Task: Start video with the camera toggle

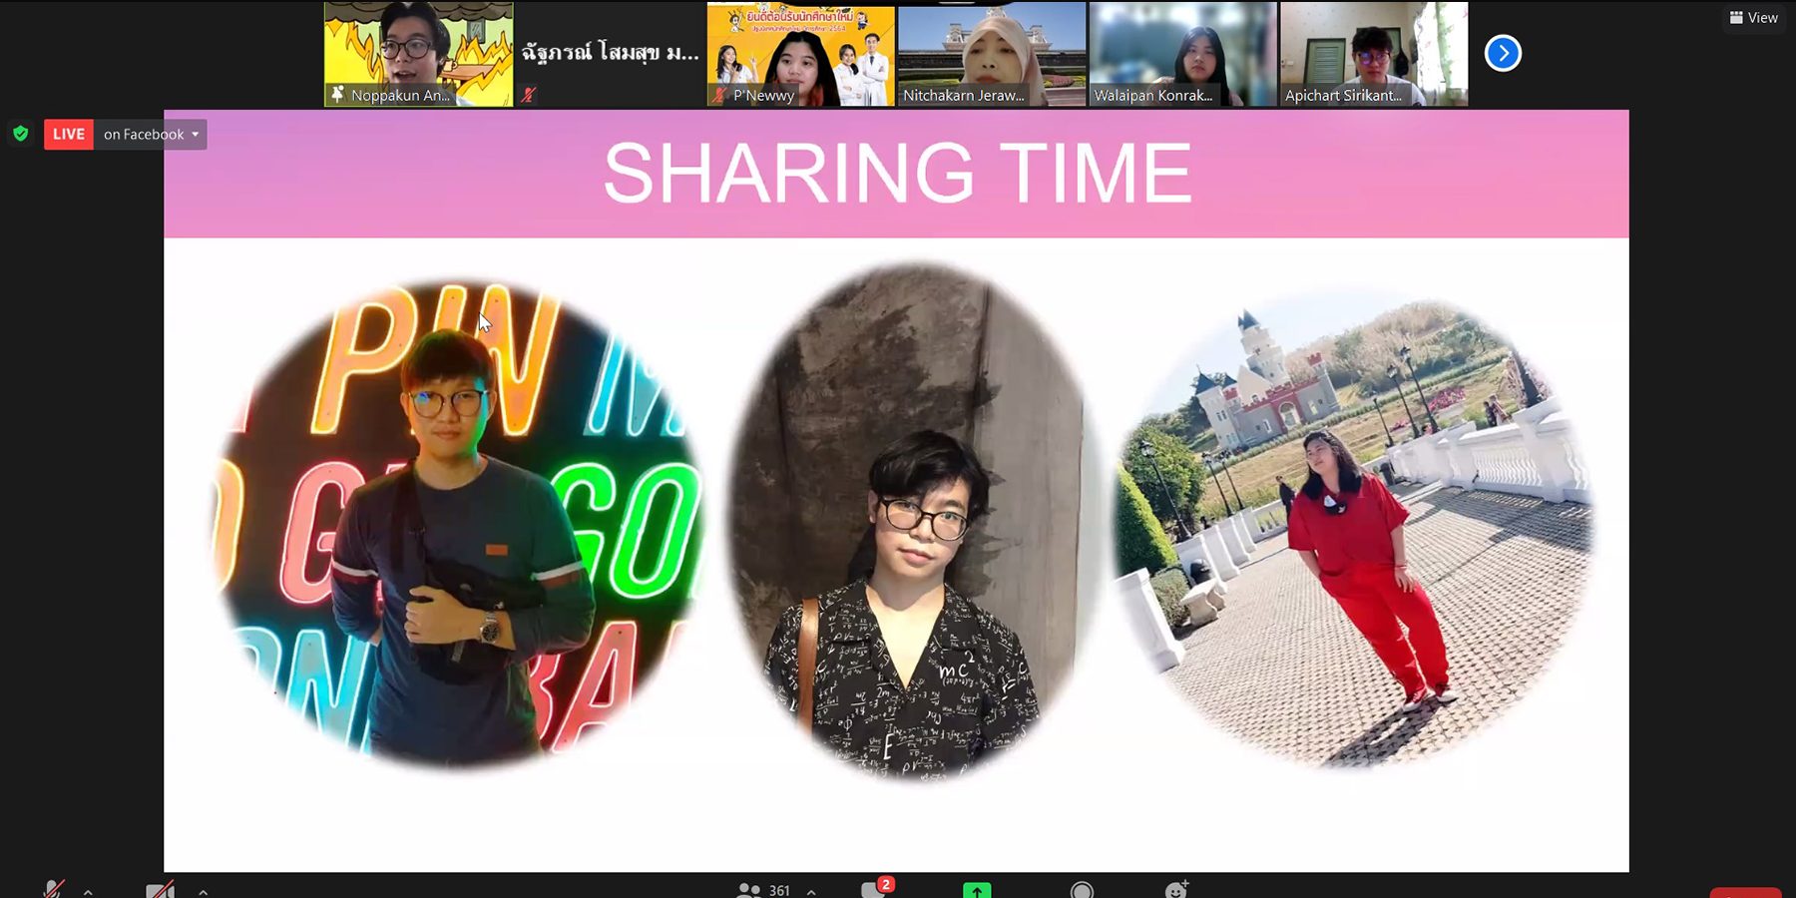Action: pyautogui.click(x=160, y=890)
